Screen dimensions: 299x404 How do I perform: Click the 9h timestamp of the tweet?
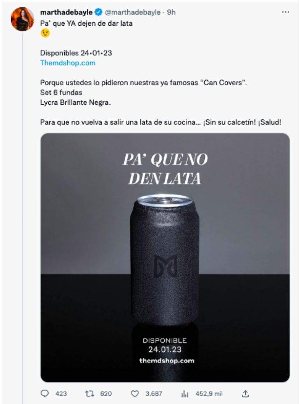click(171, 12)
